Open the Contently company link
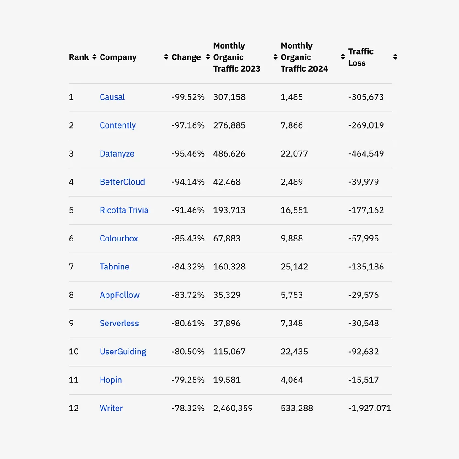 [x=118, y=125]
